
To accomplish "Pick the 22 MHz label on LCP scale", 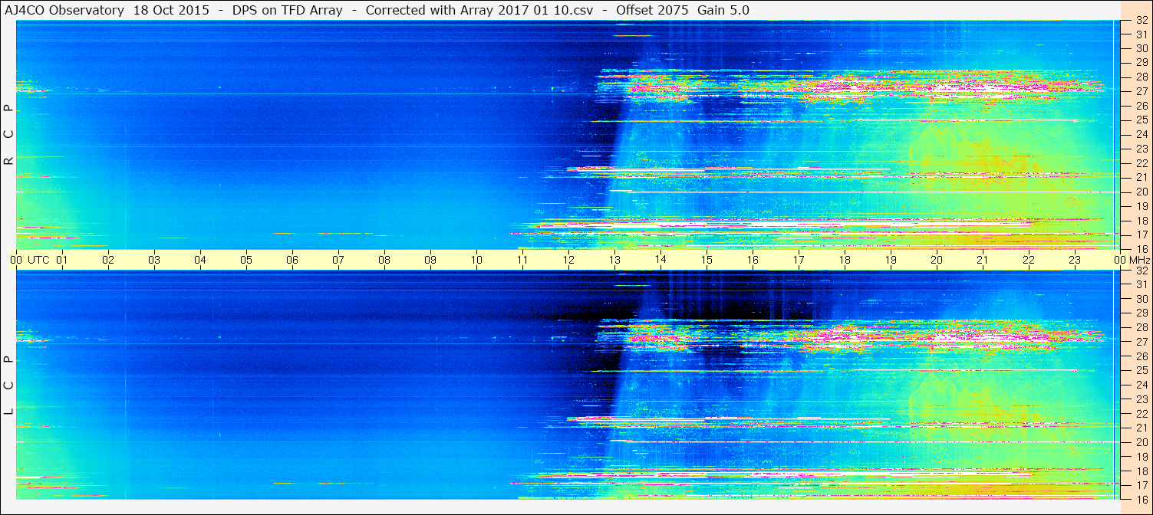I will 1141,413.
